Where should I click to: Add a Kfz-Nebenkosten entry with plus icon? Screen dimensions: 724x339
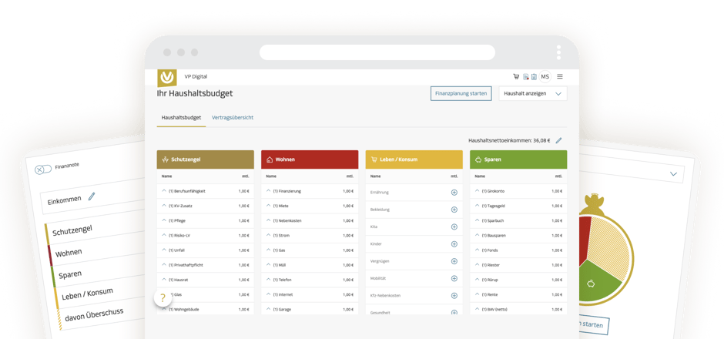[x=454, y=296]
